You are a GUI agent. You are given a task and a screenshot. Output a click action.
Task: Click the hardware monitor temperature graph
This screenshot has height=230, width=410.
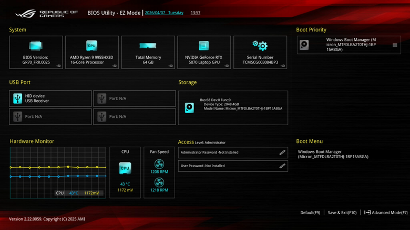point(58,172)
